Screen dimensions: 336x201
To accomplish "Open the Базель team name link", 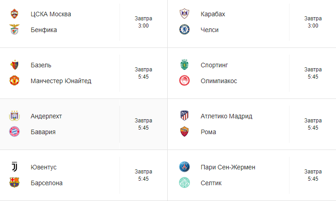I will pyautogui.click(x=41, y=65).
